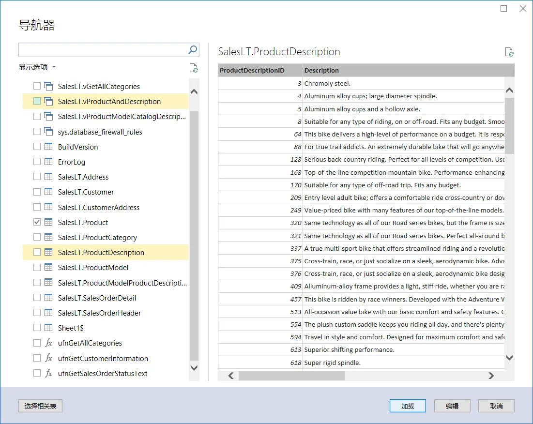Click the search magnifier icon
The width and height of the screenshot is (533, 424).
(192, 50)
